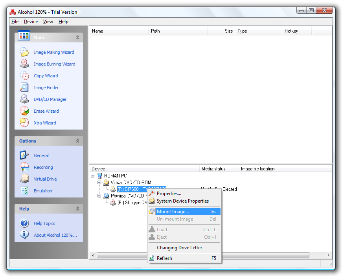Open the Help Topics link
The width and height of the screenshot is (342, 276).
tap(44, 223)
